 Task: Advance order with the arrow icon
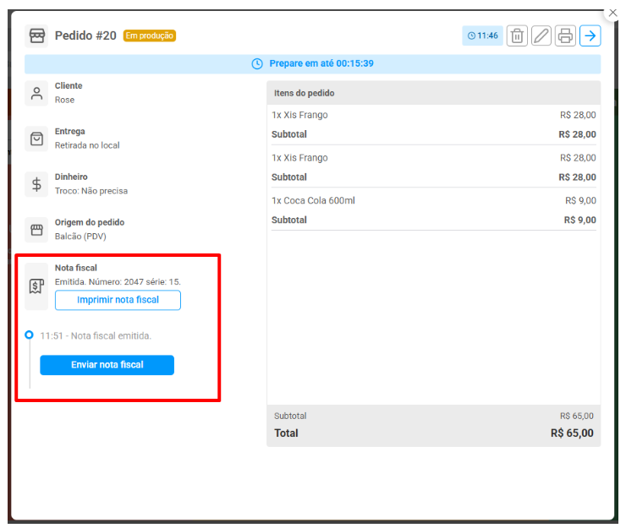tap(590, 36)
